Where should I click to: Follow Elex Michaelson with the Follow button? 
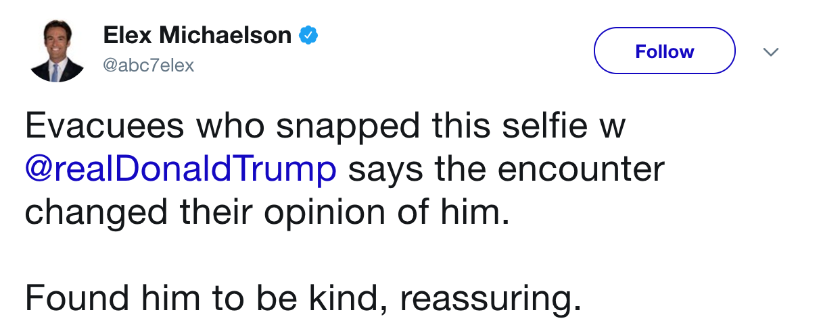pos(664,51)
